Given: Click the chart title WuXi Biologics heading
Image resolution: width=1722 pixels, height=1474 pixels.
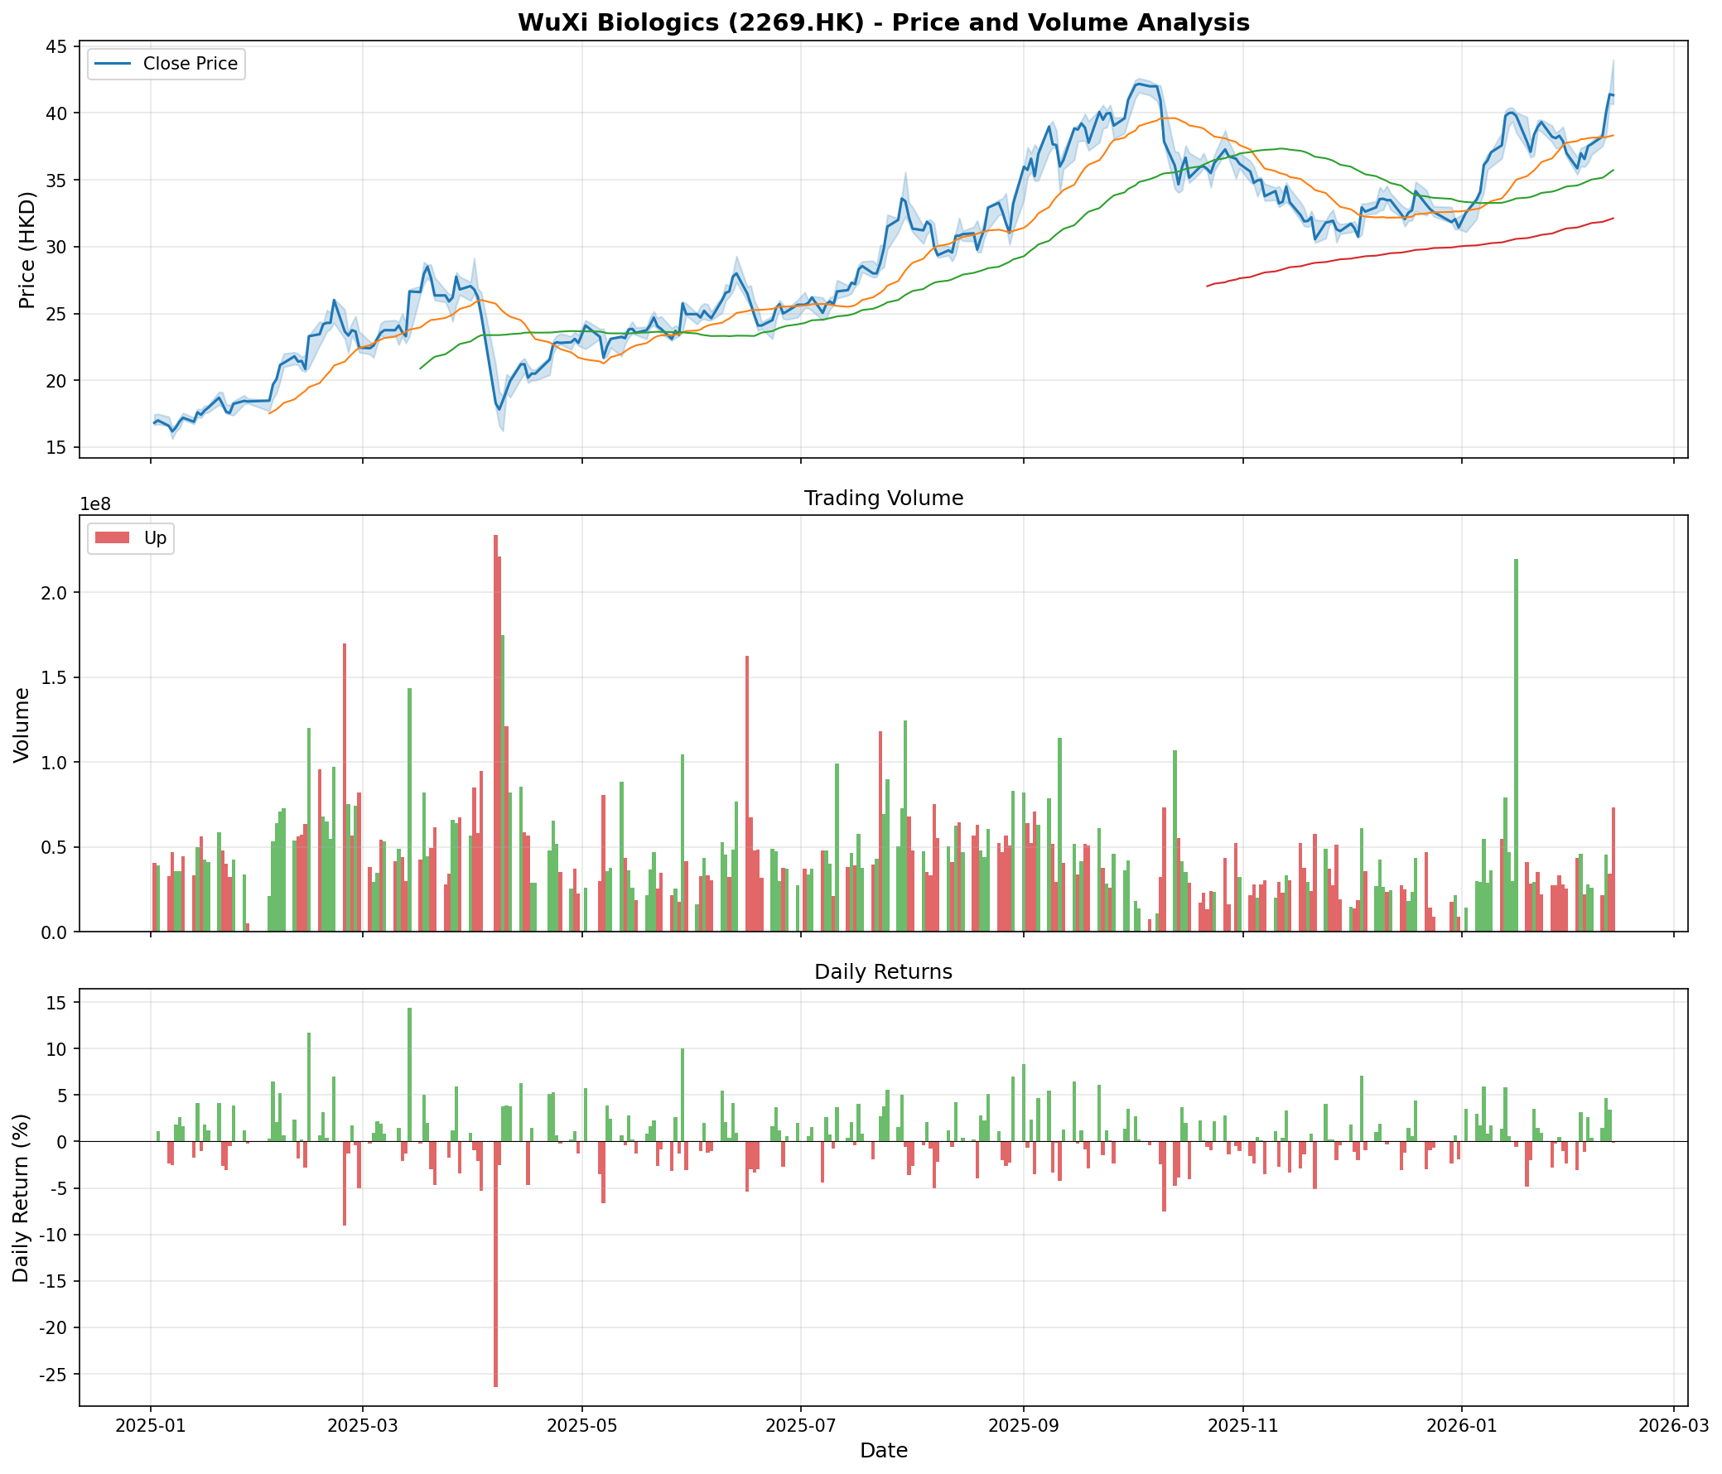Looking at the screenshot, I should pyautogui.click(x=883, y=22).
